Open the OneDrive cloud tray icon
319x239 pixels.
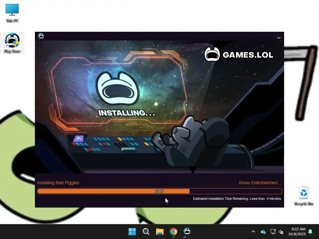(x=263, y=232)
